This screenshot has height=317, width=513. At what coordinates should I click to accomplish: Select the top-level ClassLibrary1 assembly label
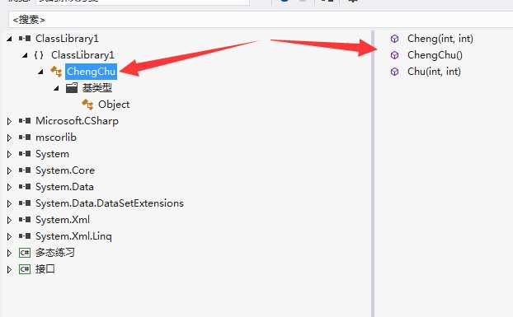[x=67, y=39]
